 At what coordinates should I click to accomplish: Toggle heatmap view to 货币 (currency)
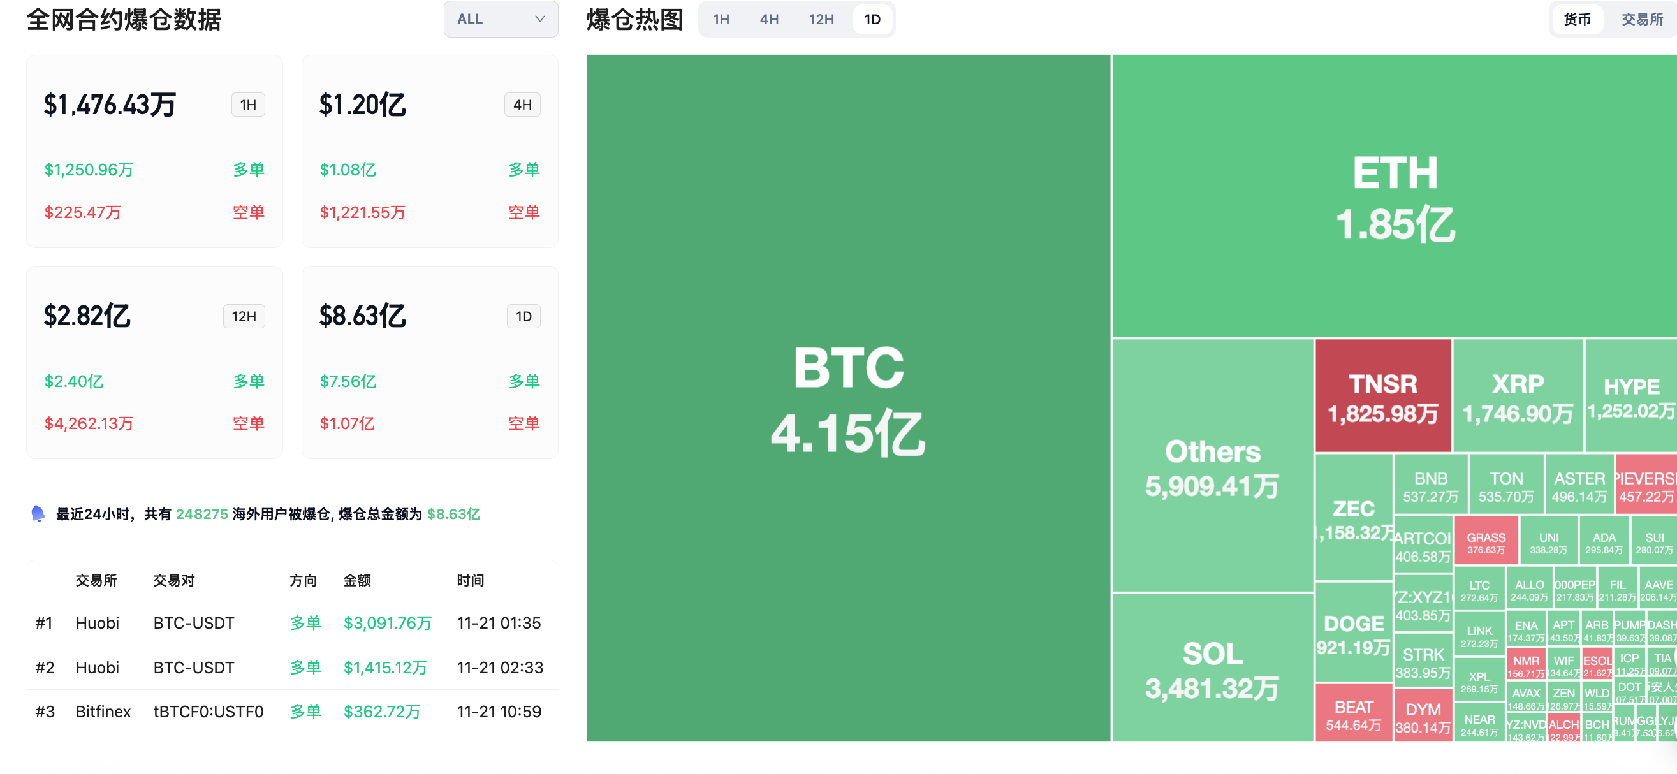[1577, 20]
